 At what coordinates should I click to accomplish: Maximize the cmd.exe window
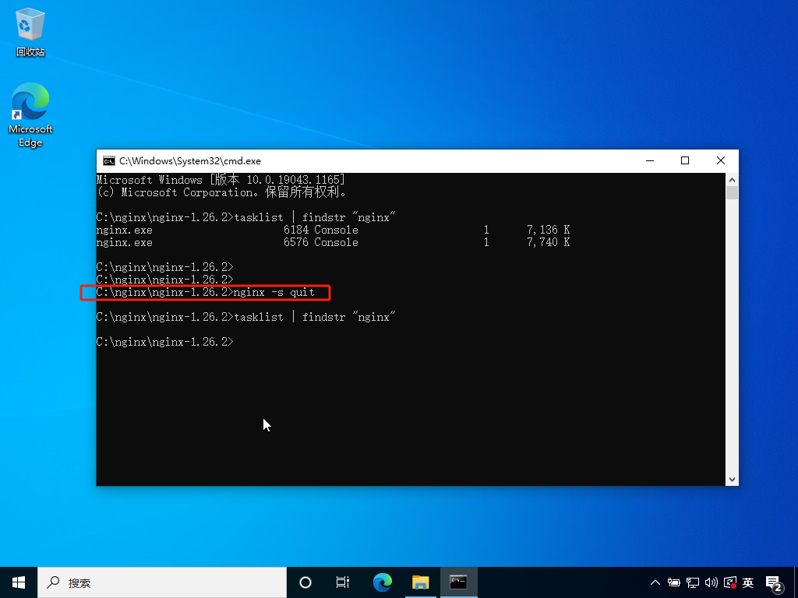click(x=685, y=160)
